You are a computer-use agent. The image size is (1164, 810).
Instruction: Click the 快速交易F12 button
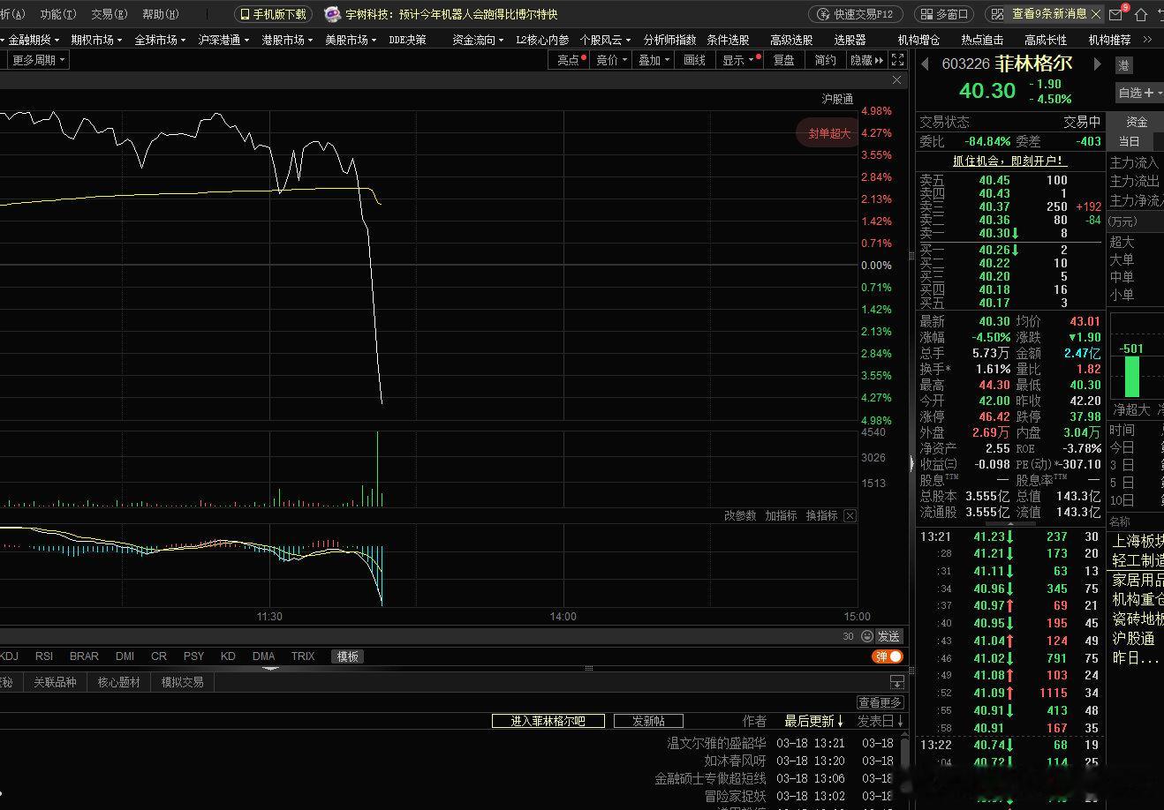click(856, 14)
